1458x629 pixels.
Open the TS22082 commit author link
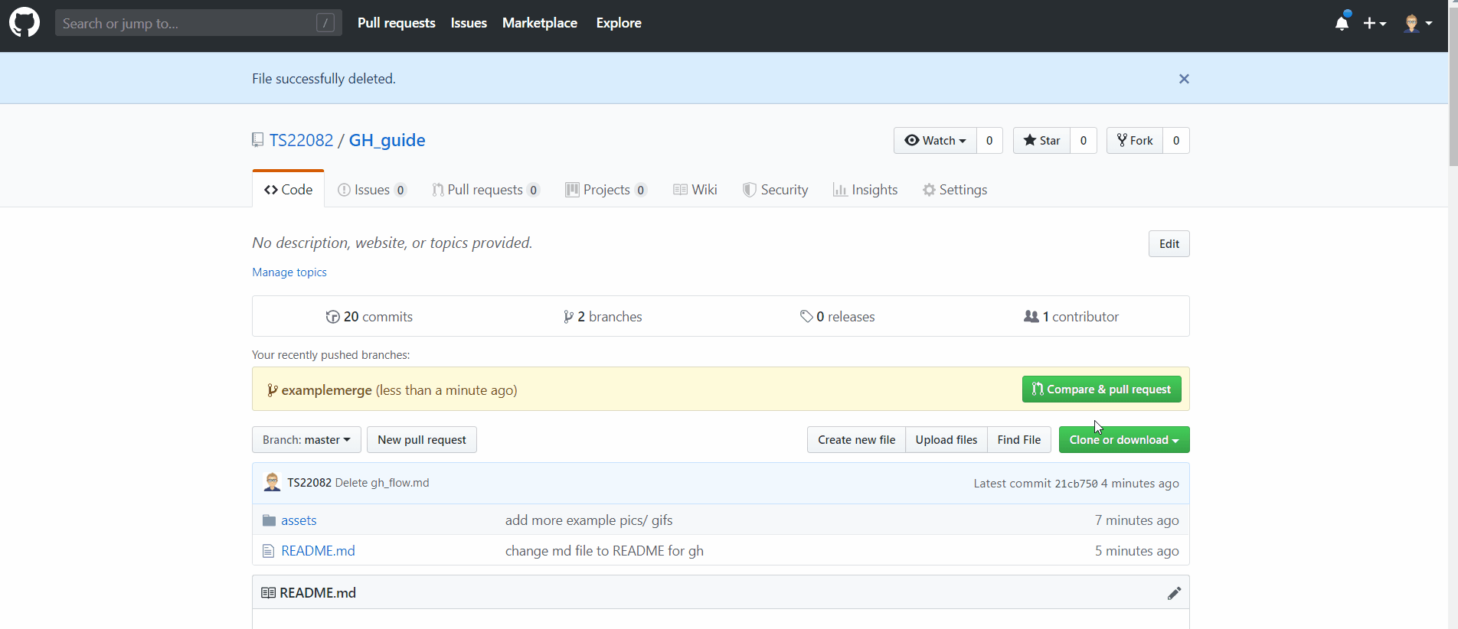[x=309, y=483]
